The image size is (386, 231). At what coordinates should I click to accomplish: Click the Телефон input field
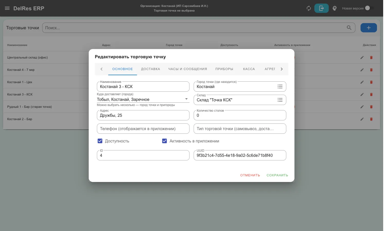[x=143, y=129]
